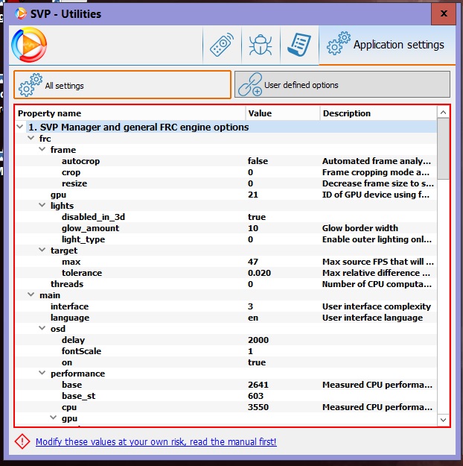The height and width of the screenshot is (466, 463).
Task: Click 'Glow border width' description
Action: coord(360,228)
